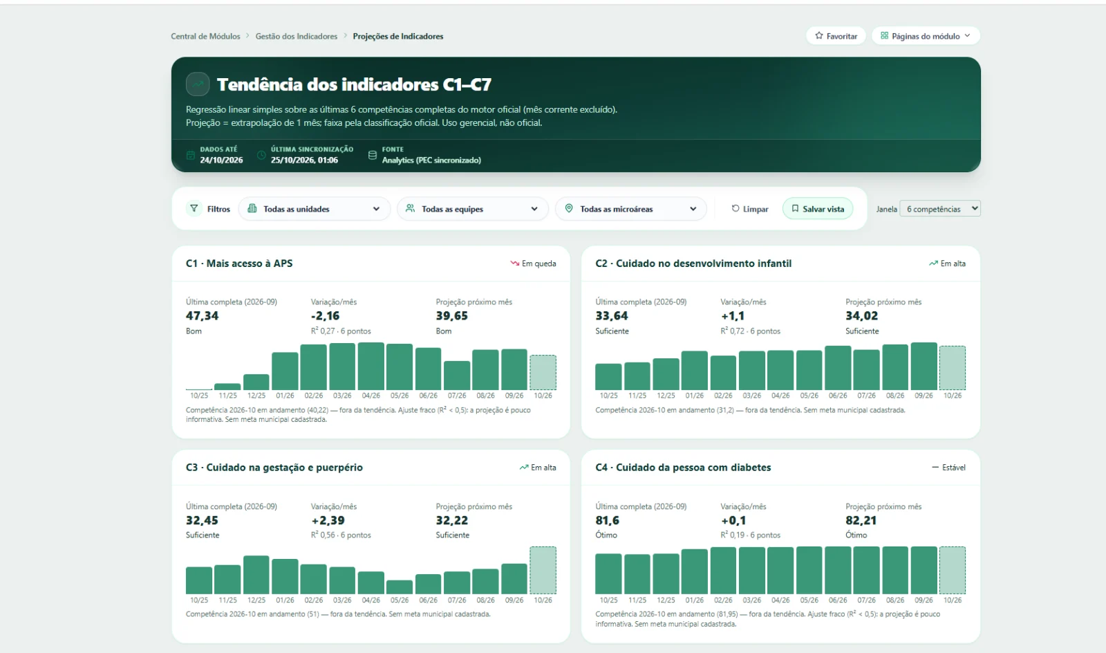The image size is (1106, 653).
Task: Click the 32,45 value in C3 card
Action: [203, 521]
